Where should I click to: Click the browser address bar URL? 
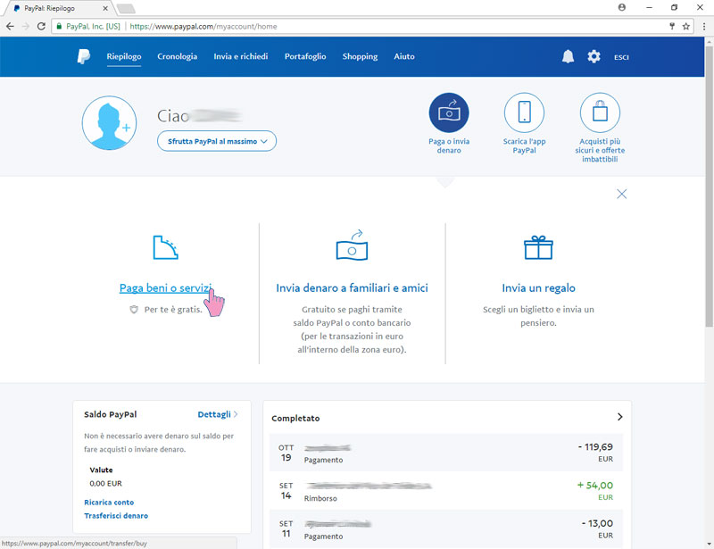(x=203, y=27)
